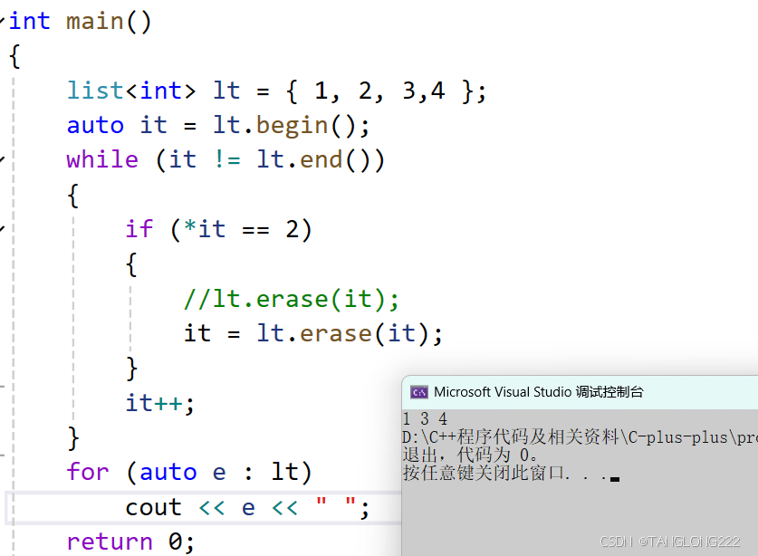Click the console window icon in title bar
The width and height of the screenshot is (758, 556).
click(418, 392)
